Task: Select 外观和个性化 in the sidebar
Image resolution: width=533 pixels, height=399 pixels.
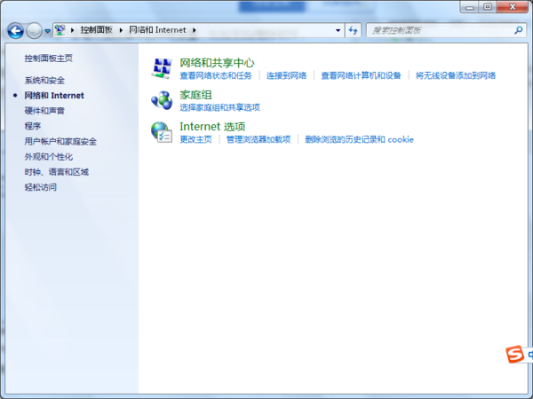Action: [x=49, y=157]
